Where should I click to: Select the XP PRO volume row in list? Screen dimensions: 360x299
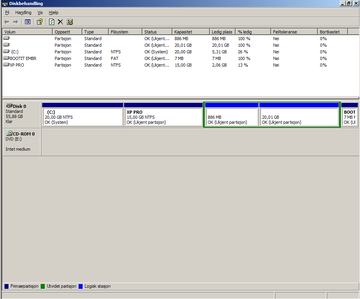[17, 65]
